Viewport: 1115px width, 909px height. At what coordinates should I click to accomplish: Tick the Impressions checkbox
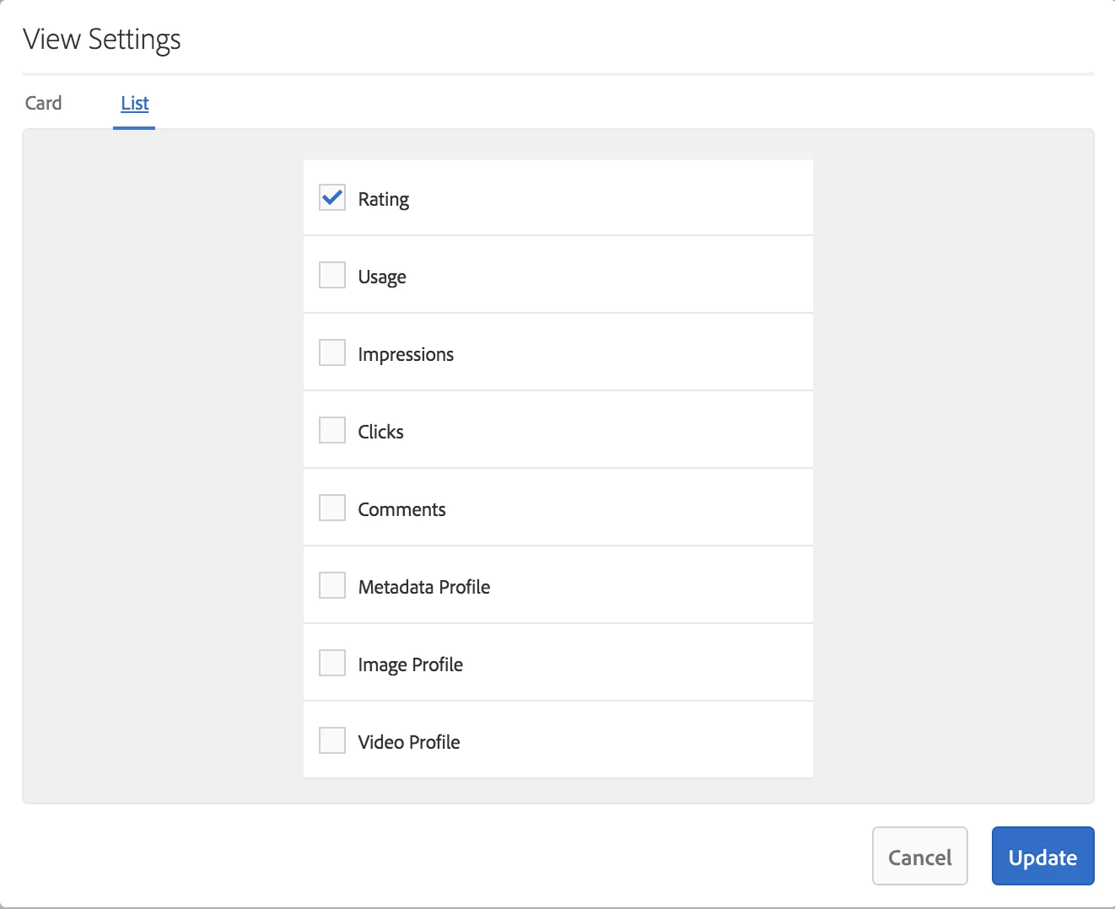click(x=332, y=353)
